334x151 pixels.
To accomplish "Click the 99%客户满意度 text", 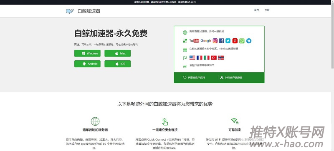I will 233,77.
